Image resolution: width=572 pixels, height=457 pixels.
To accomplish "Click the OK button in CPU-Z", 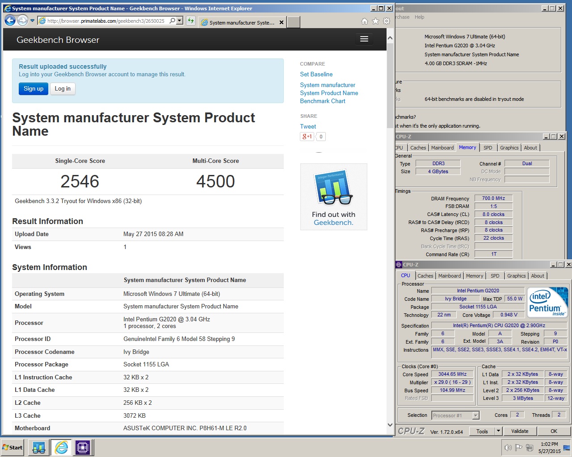I will pyautogui.click(x=554, y=431).
